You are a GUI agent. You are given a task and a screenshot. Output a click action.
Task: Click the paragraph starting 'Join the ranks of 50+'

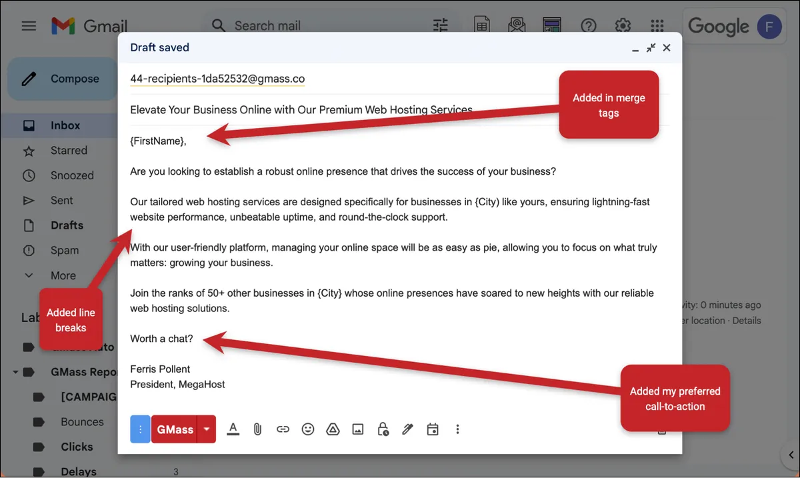click(x=392, y=301)
